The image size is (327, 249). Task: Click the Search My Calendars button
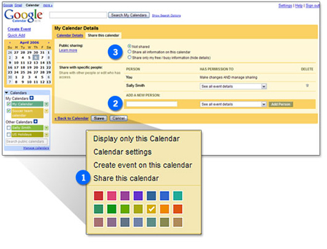(129, 15)
